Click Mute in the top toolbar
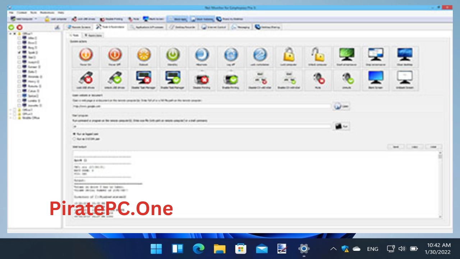Image resolution: width=460 pixels, height=259 pixels. coord(134,19)
